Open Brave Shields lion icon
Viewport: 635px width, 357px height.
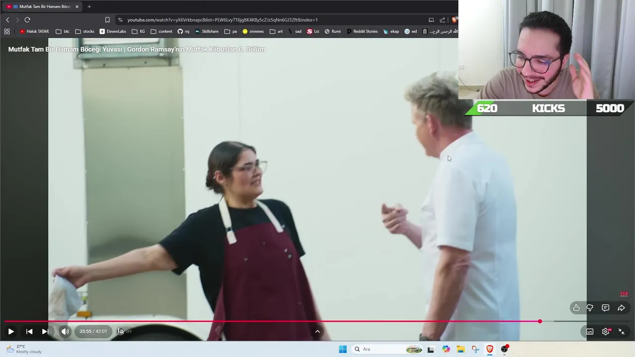(454, 20)
